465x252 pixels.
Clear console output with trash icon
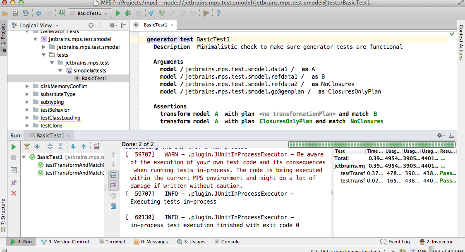click(x=113, y=206)
